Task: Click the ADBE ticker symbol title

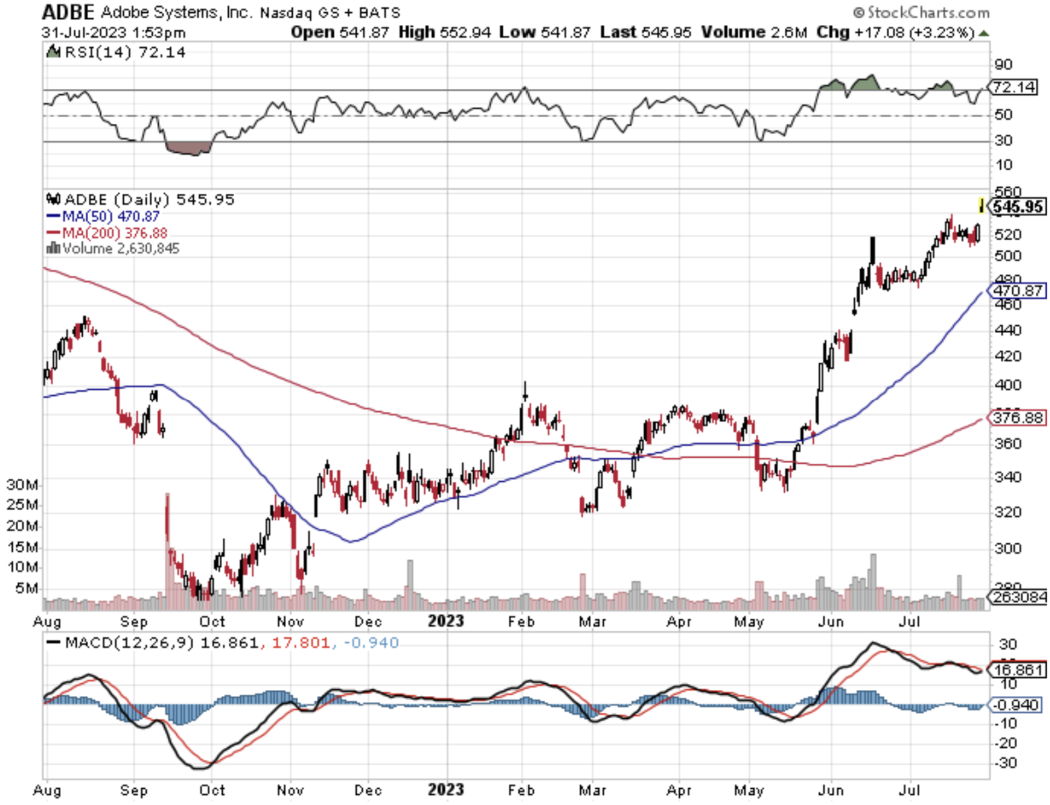Action: coord(68,12)
